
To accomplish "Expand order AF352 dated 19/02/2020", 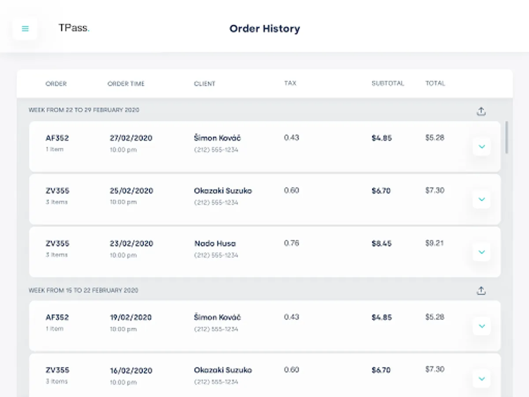I will (x=481, y=326).
